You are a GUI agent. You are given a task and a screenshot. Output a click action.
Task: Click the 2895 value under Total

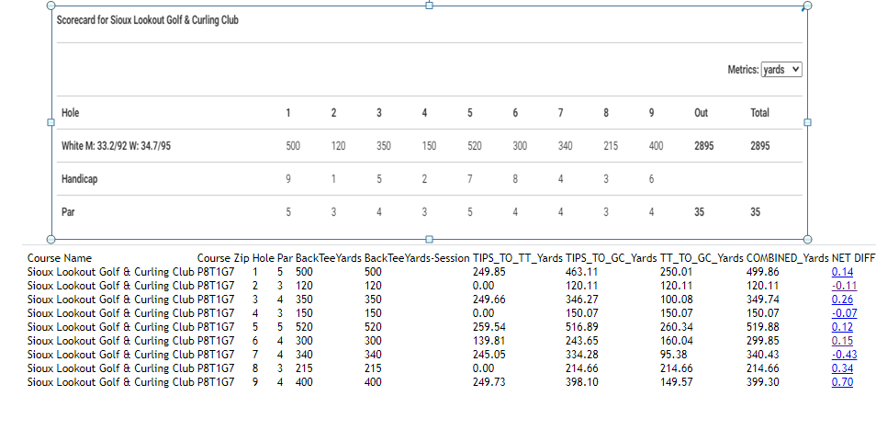pyautogui.click(x=759, y=146)
